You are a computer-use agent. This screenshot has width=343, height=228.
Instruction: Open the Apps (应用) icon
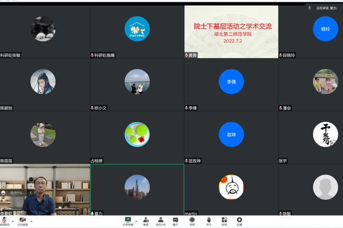(224, 221)
